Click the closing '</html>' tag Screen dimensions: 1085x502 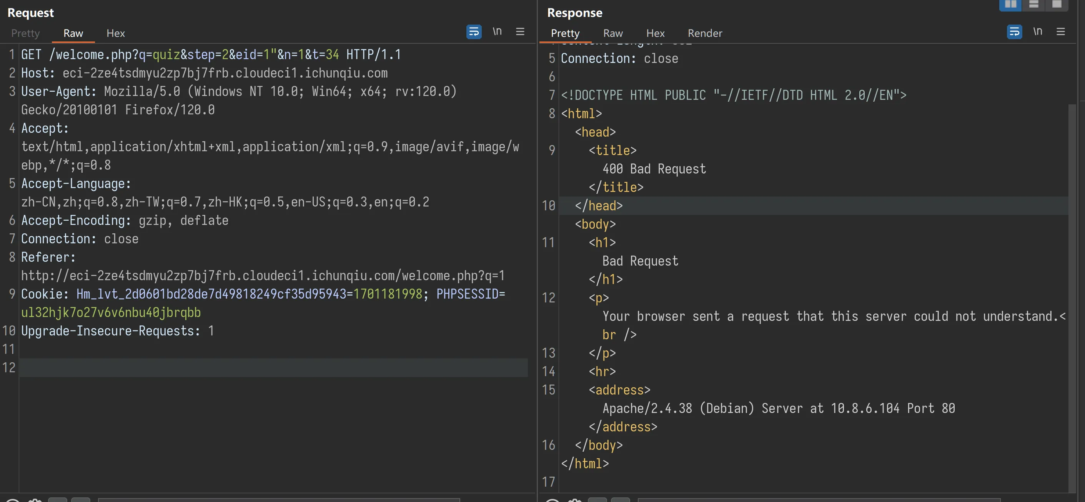click(x=585, y=464)
